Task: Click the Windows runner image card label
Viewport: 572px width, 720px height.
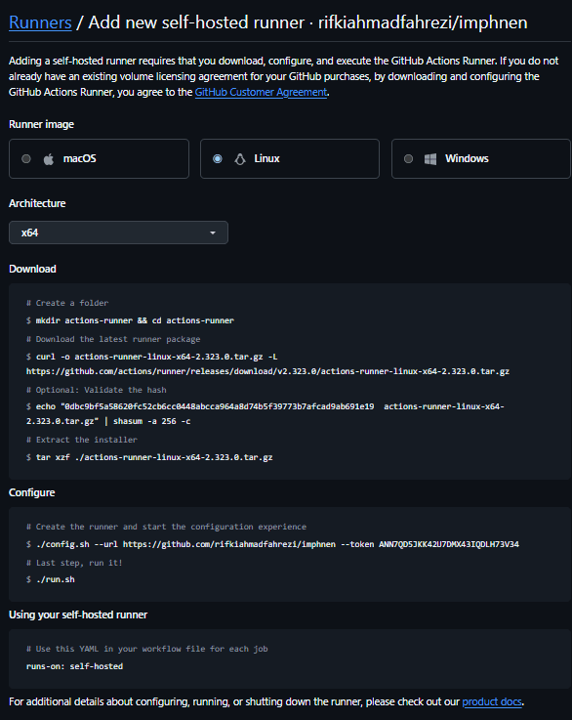Action: (467, 159)
